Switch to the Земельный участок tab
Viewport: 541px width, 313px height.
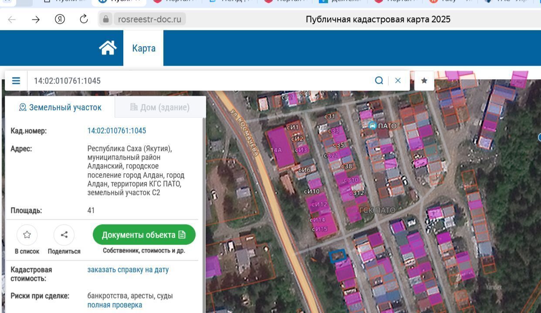60,107
